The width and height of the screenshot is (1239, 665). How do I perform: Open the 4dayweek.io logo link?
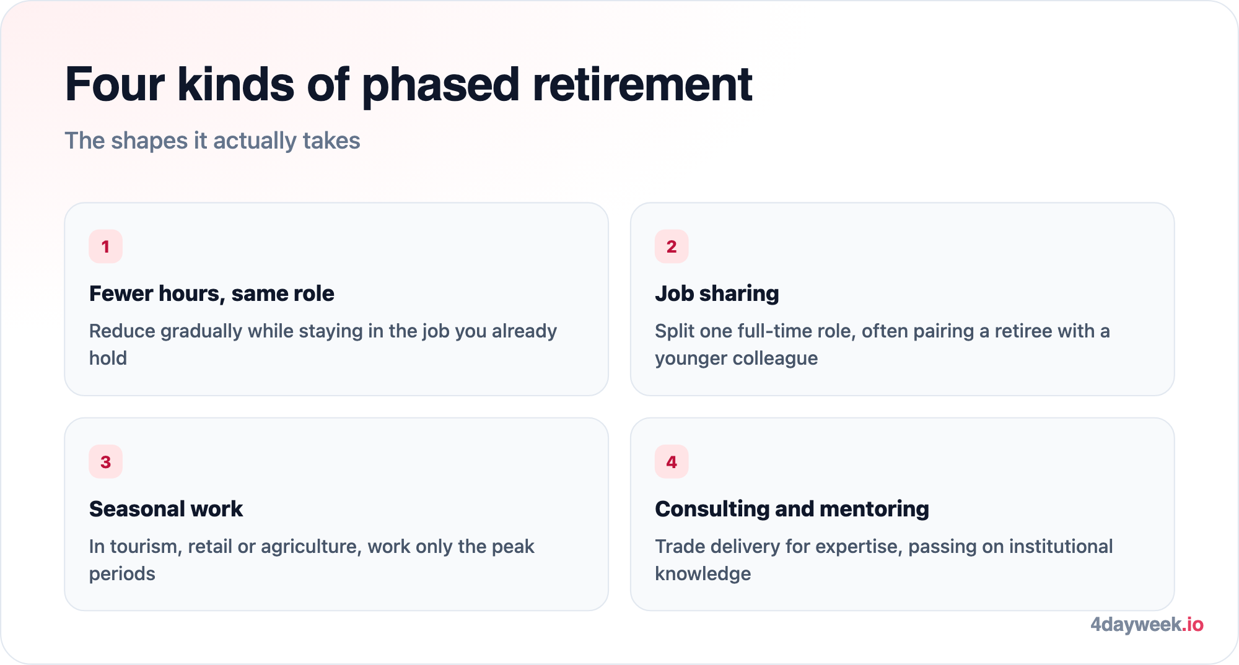[x=1147, y=624]
